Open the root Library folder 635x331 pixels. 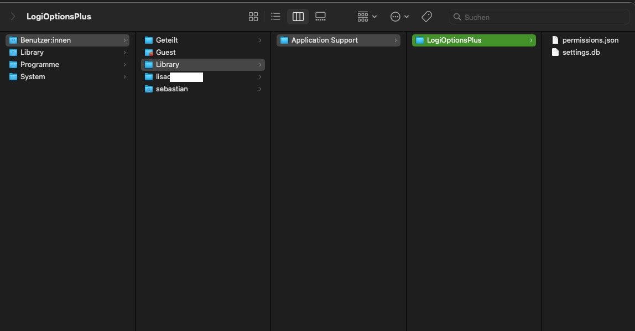(x=32, y=53)
